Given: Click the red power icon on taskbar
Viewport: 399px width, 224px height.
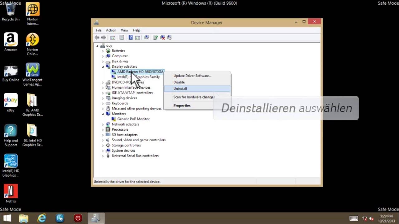Looking at the screenshot, I should (x=78, y=218).
